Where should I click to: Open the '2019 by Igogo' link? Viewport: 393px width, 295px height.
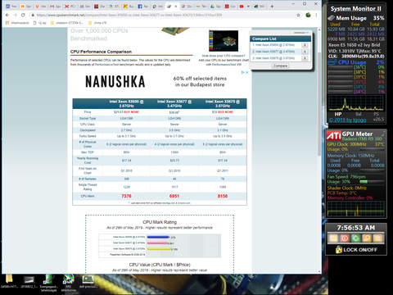pos(347,120)
